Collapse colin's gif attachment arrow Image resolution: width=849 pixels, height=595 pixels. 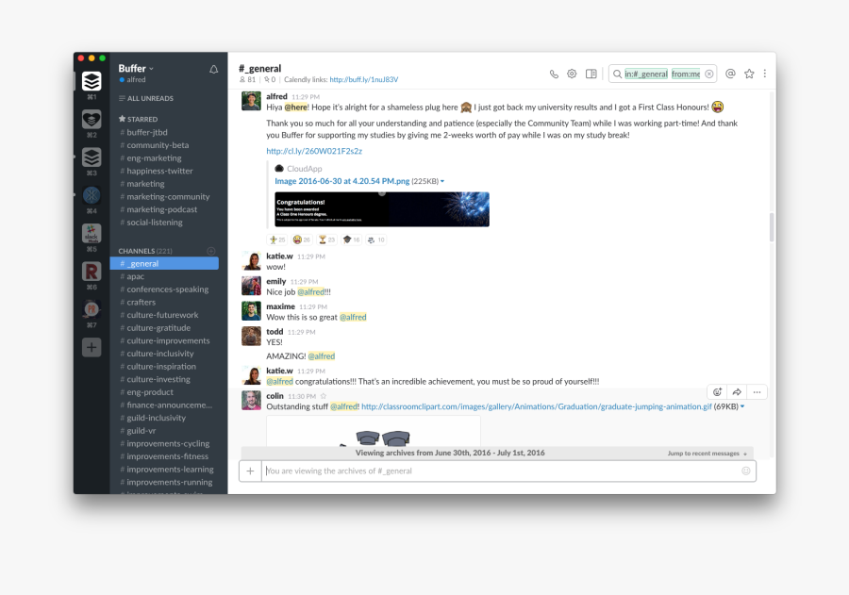coord(742,406)
